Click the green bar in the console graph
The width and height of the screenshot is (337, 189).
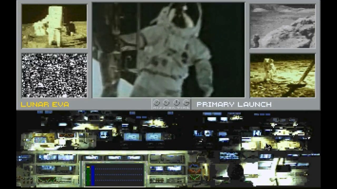pos(88,176)
